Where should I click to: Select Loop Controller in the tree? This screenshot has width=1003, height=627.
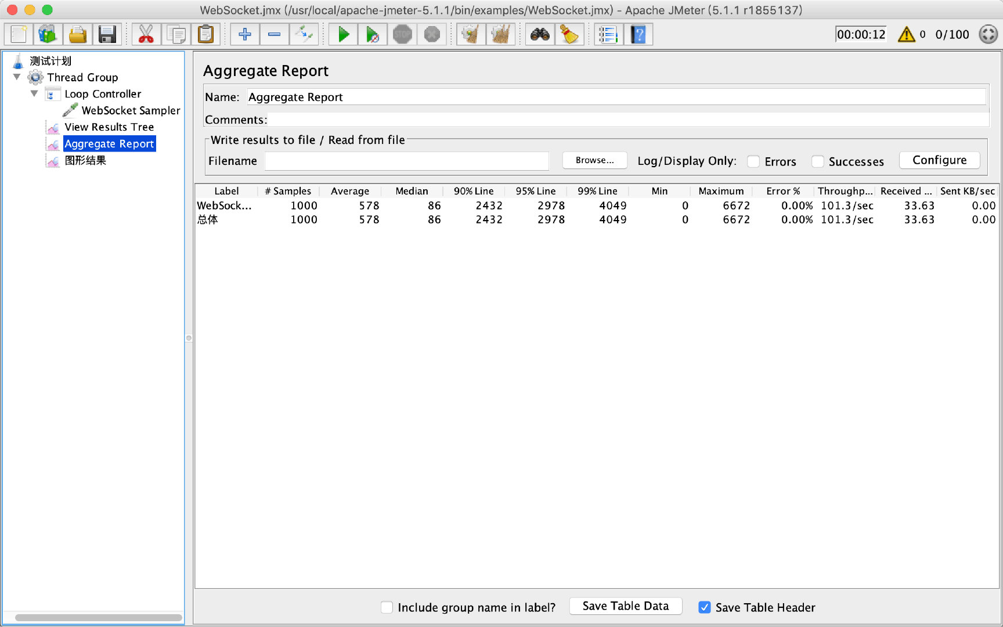point(103,94)
